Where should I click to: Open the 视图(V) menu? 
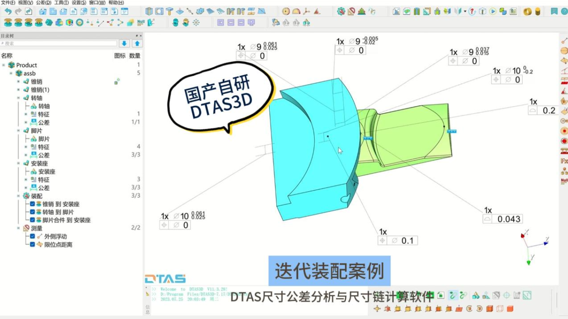pyautogui.click(x=26, y=3)
